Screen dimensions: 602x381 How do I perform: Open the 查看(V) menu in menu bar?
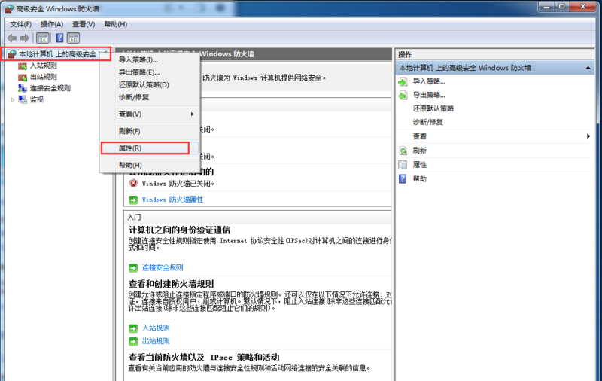coord(84,24)
